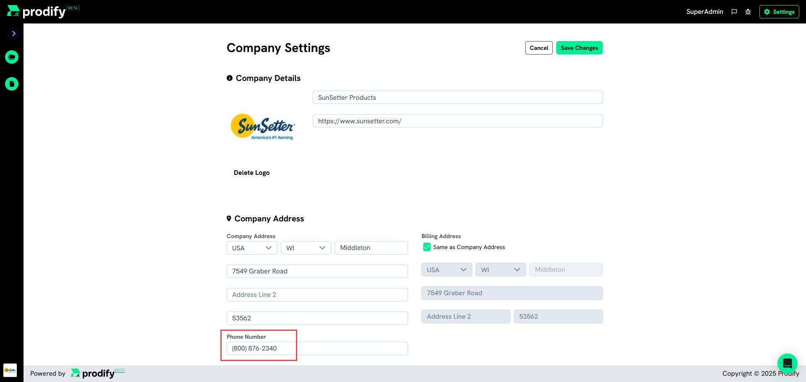The image size is (806, 382).
Task: Open the chat support widget
Action: [x=787, y=364]
